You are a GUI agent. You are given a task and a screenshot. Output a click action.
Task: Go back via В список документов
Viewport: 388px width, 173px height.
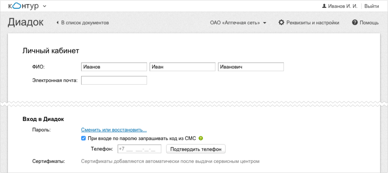tap(85, 23)
